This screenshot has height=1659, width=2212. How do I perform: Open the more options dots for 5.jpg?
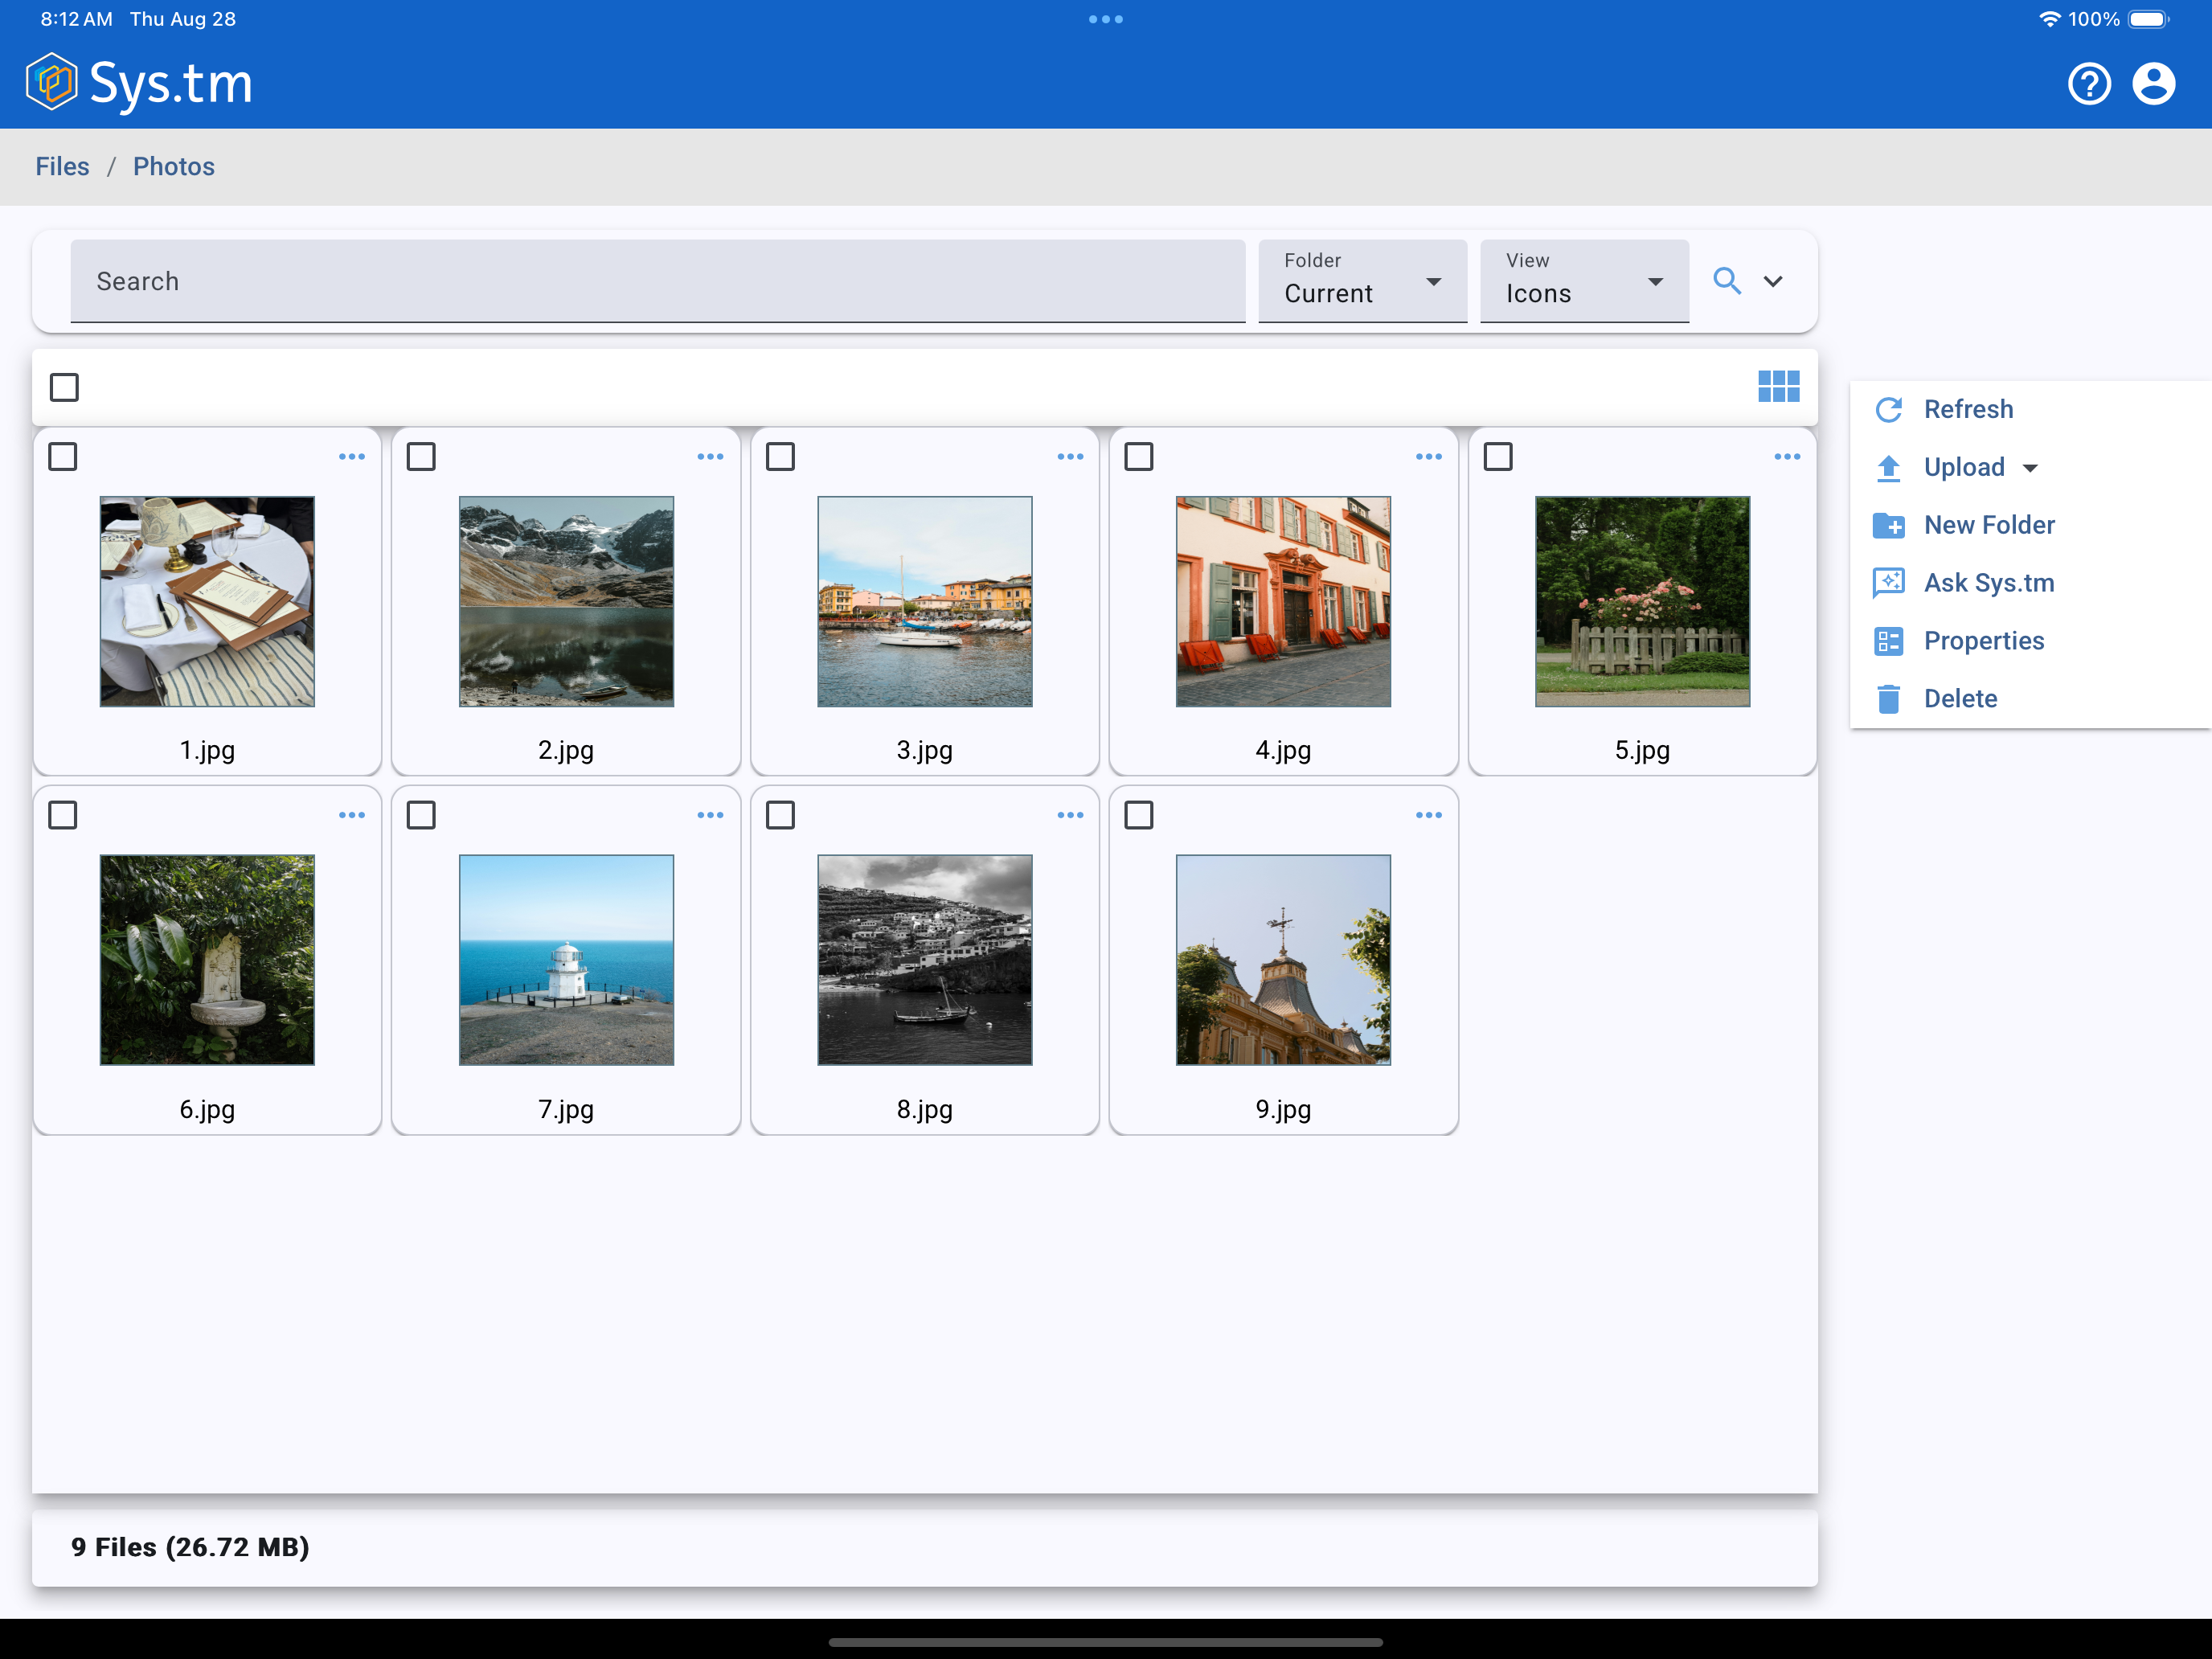click(1787, 457)
